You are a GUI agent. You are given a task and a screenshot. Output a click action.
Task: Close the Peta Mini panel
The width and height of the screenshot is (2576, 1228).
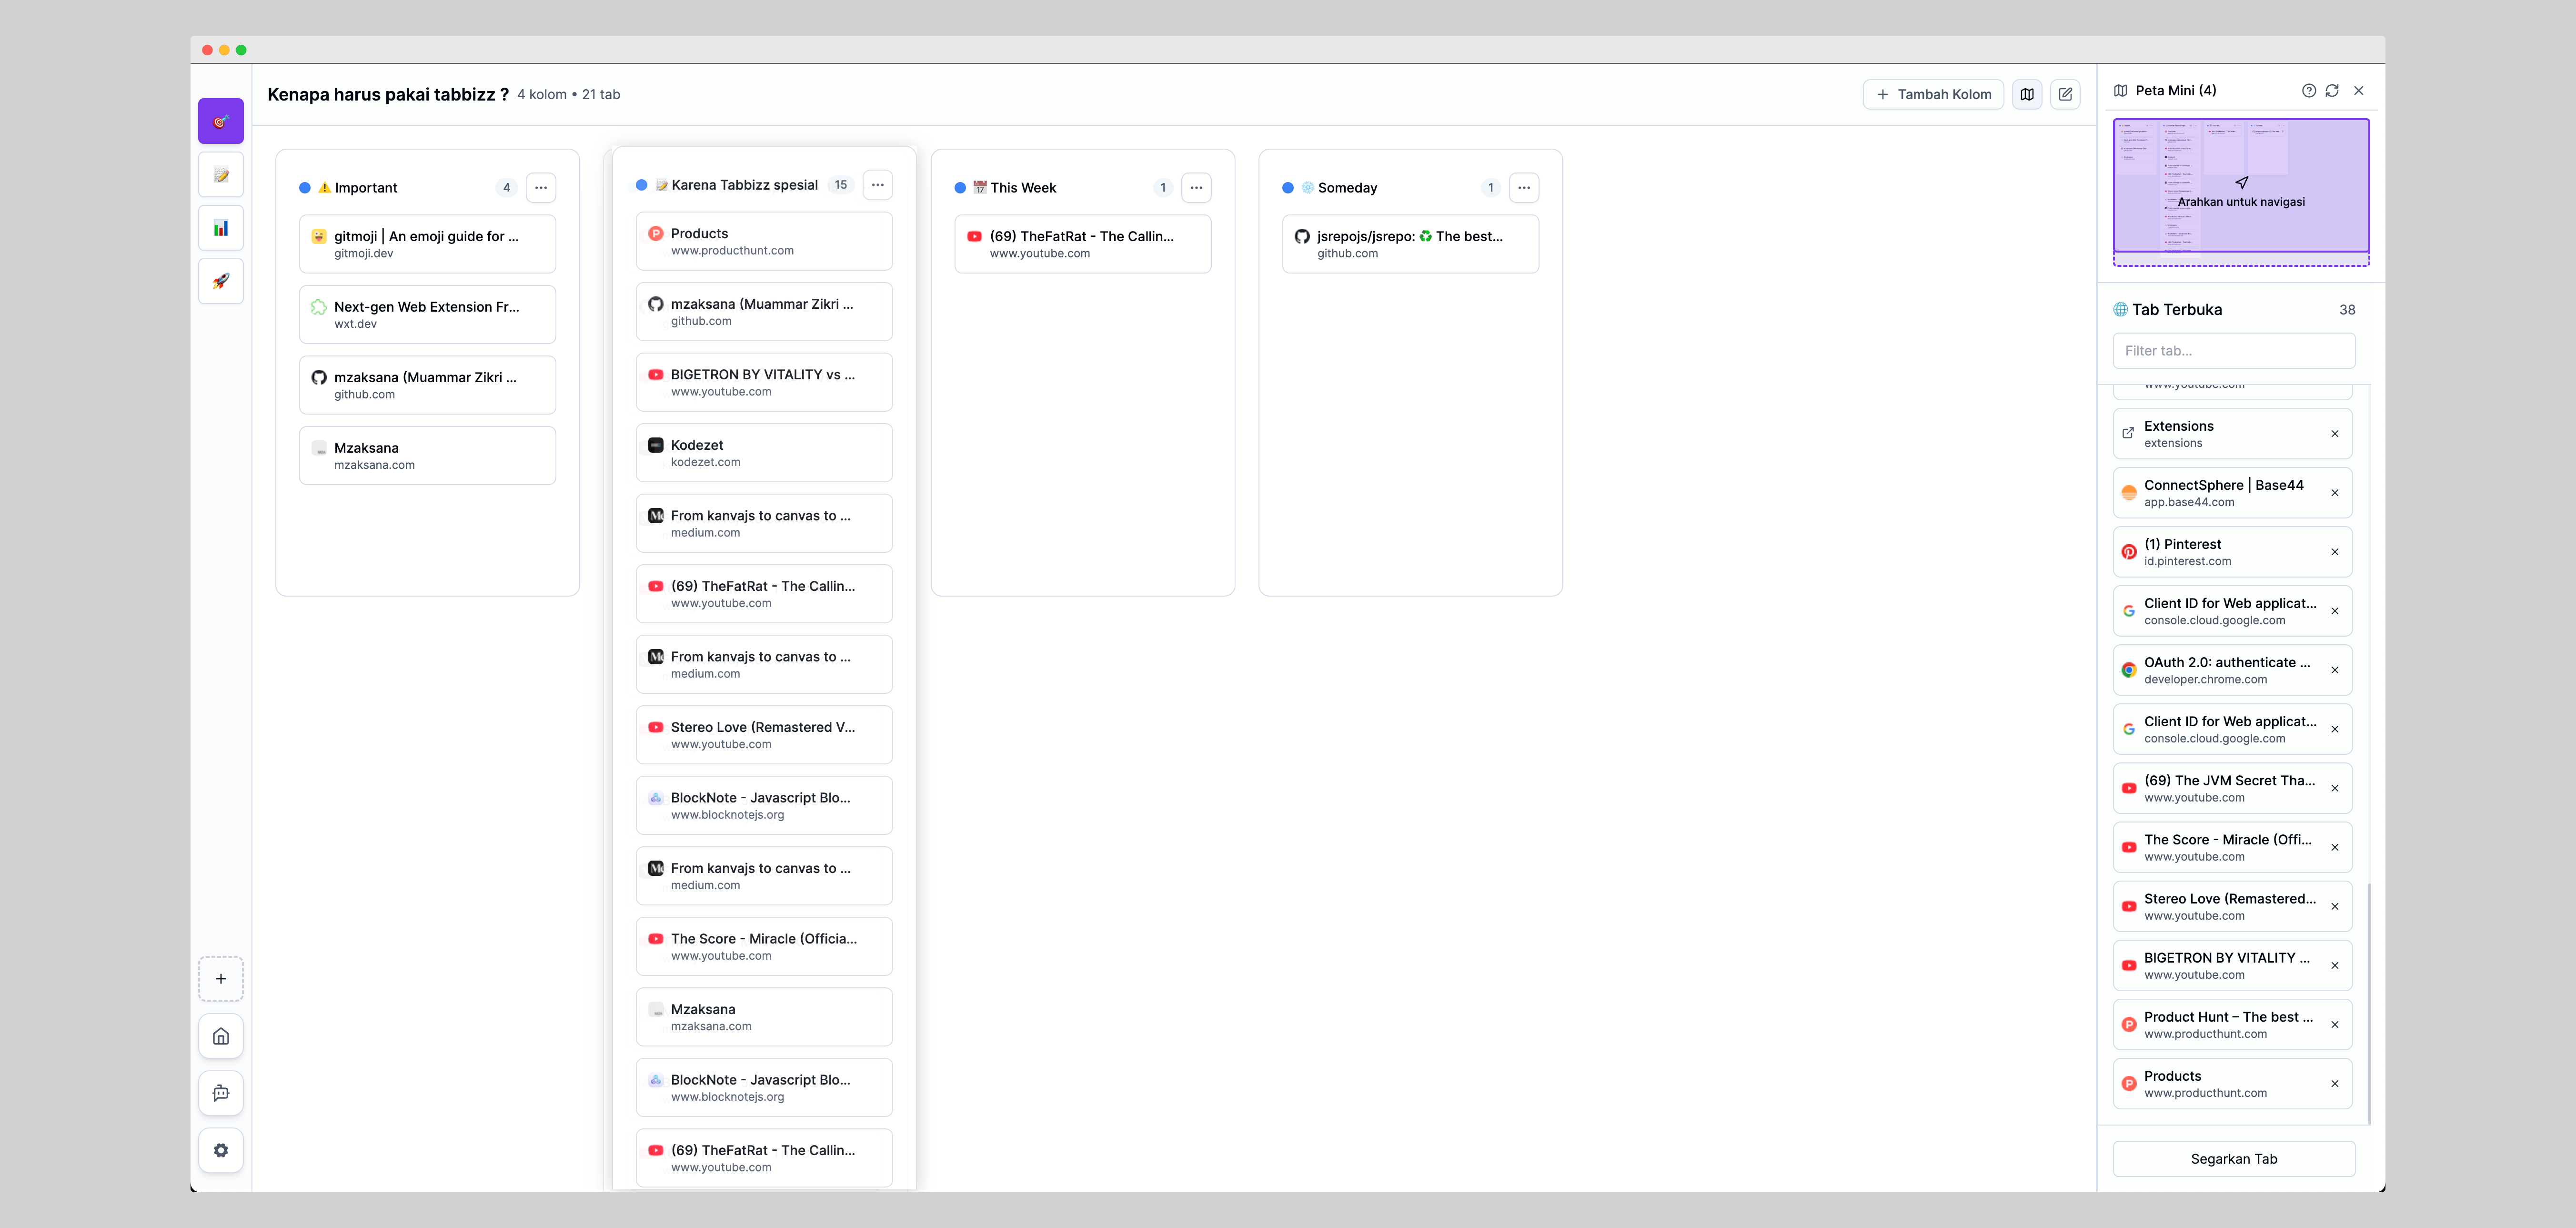point(2359,90)
